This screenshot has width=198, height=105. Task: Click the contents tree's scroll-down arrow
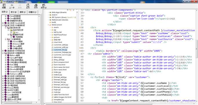pyautogui.click(x=39, y=100)
